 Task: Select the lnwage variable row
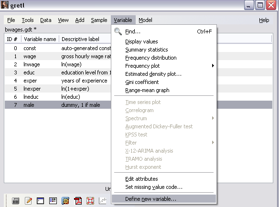point(58,64)
